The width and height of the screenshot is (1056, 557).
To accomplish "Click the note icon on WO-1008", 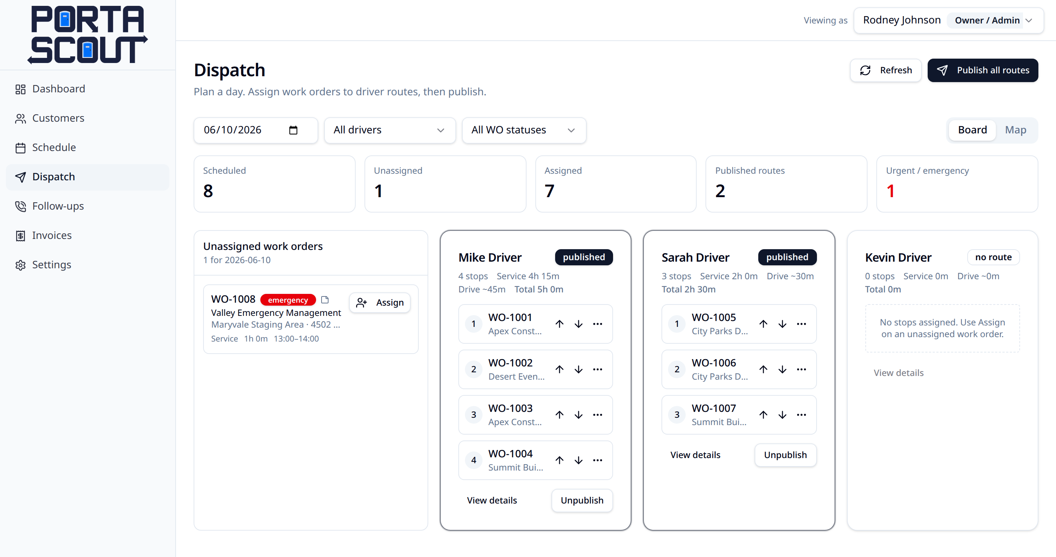I will tap(324, 300).
